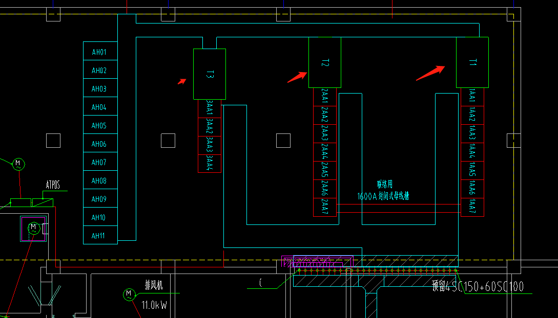558x318 pixels.
Task: Click red arrow pointing to T2
Action: tap(298, 77)
